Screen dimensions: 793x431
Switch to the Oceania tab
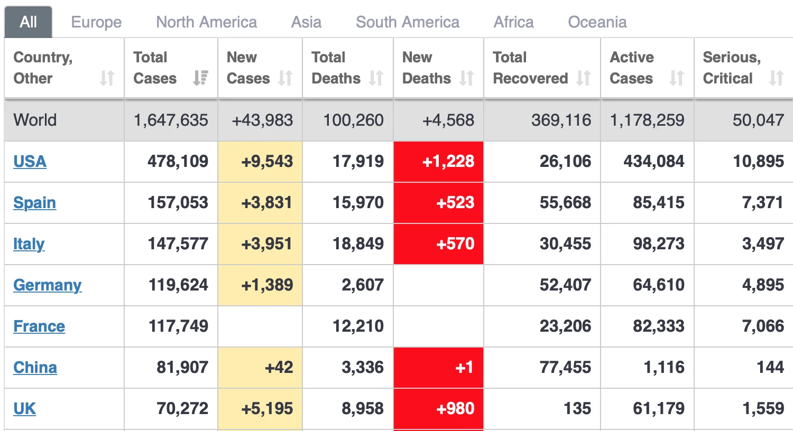[597, 22]
